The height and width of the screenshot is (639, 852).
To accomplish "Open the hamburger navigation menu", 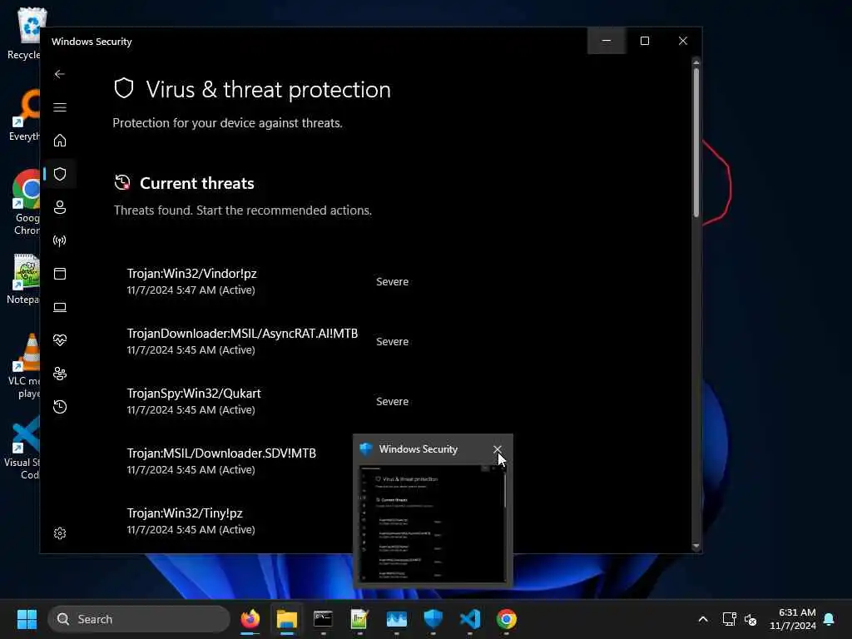I will tap(60, 107).
